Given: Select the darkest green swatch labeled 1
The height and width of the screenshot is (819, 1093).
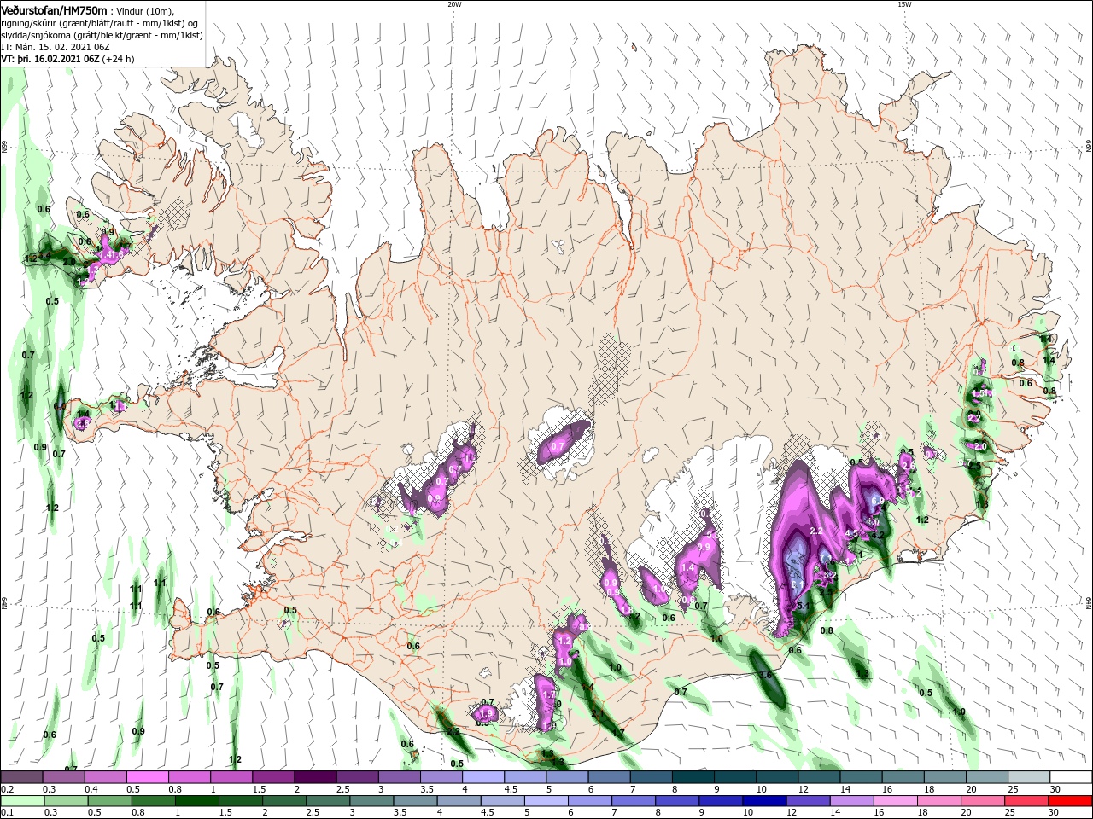Looking at the screenshot, I should [196, 801].
